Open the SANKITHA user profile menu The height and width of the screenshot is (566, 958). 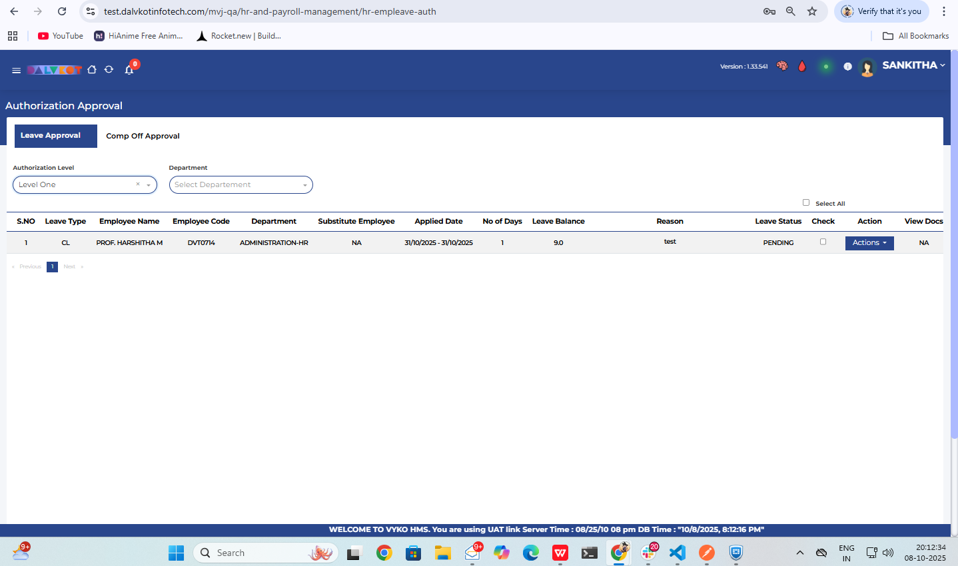pos(913,65)
